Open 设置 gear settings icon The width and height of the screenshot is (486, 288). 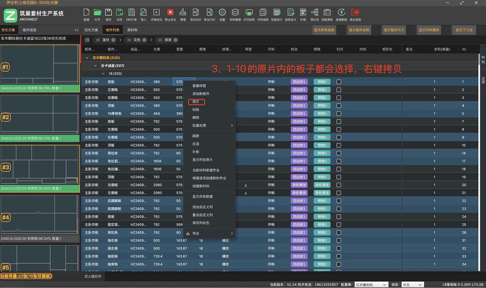coord(222,13)
